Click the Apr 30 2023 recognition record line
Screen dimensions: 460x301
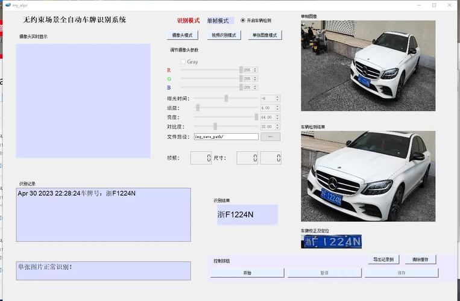tap(77, 193)
